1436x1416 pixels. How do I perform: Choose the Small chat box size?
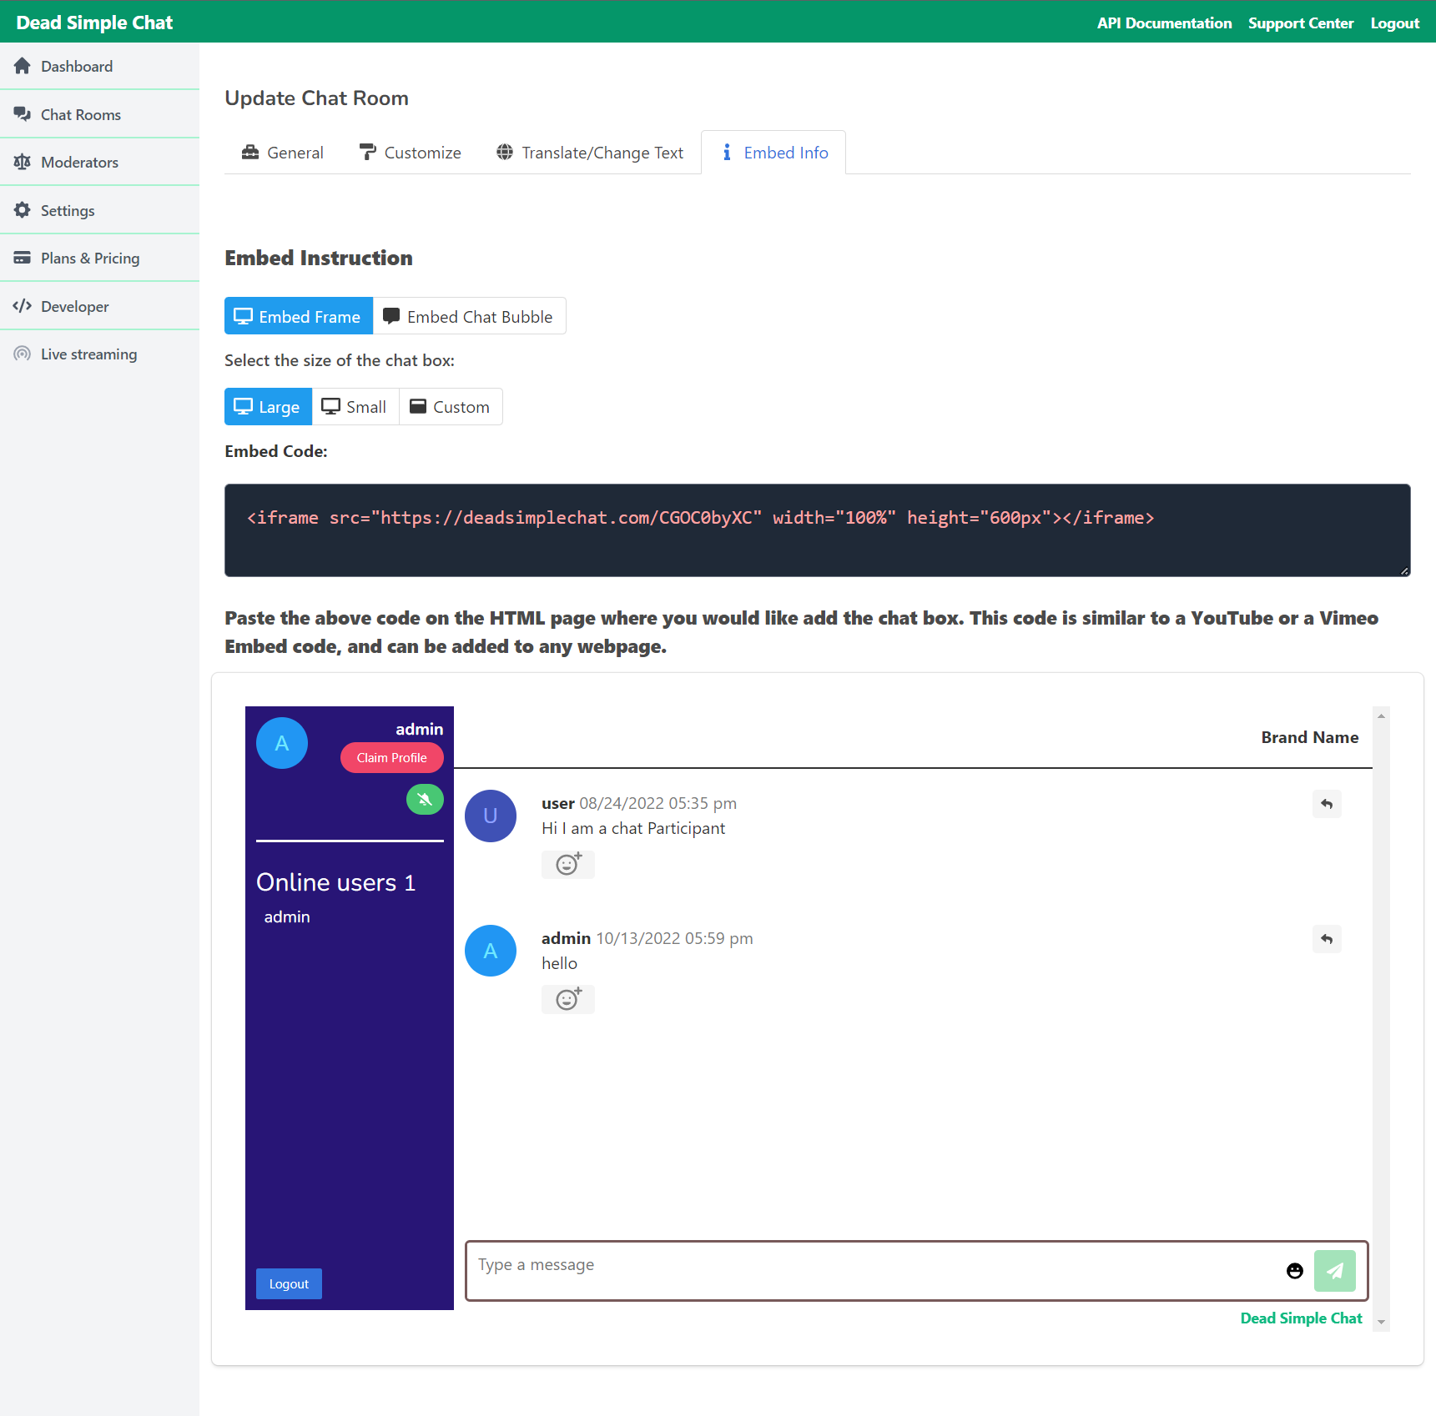355,407
